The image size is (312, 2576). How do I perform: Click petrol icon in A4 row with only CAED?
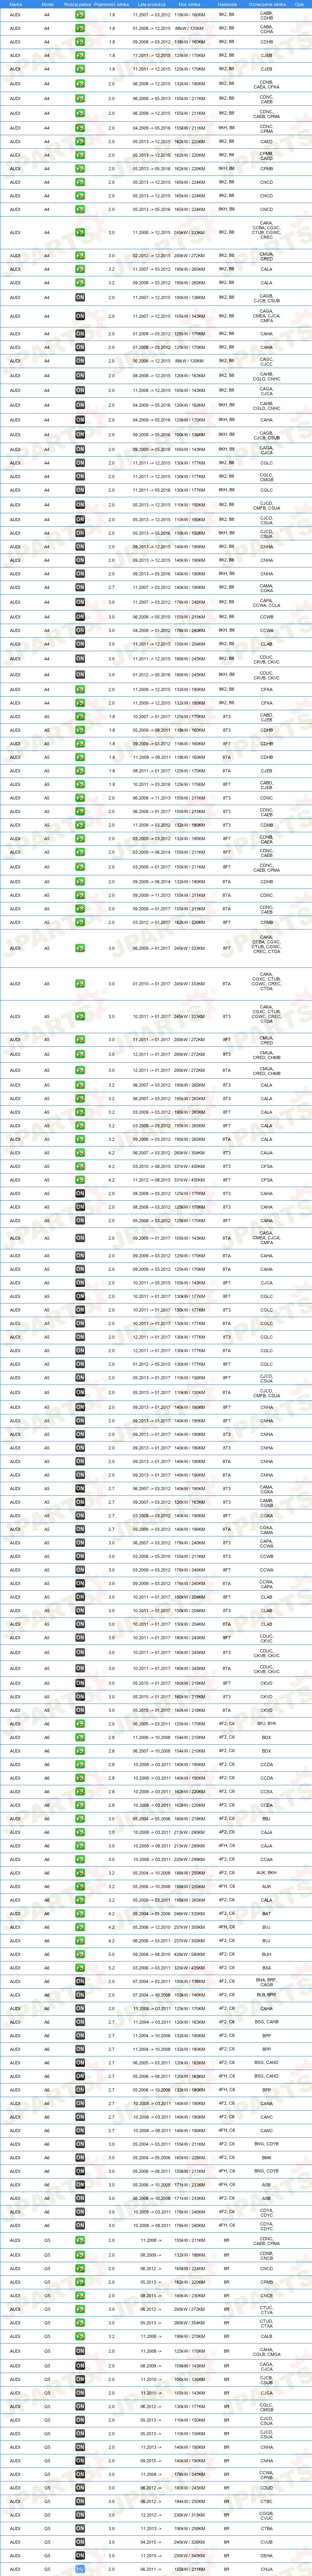click(80, 142)
